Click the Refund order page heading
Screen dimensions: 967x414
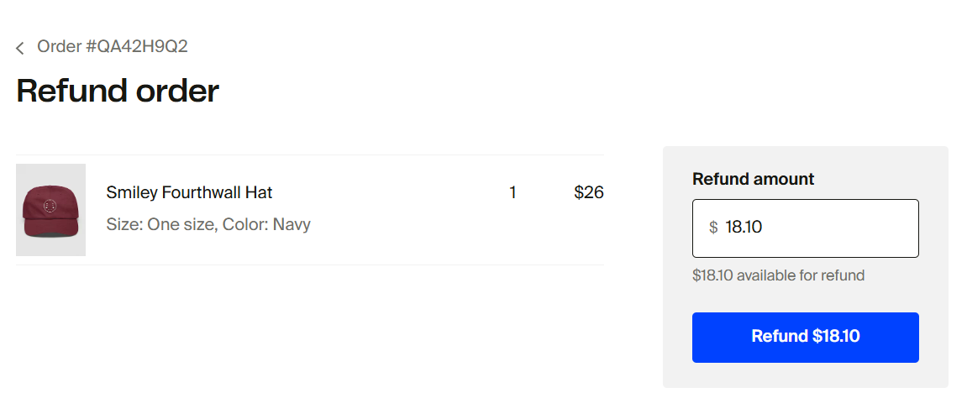[118, 91]
